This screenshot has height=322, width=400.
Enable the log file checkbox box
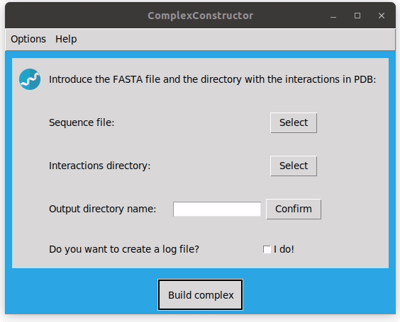click(267, 249)
